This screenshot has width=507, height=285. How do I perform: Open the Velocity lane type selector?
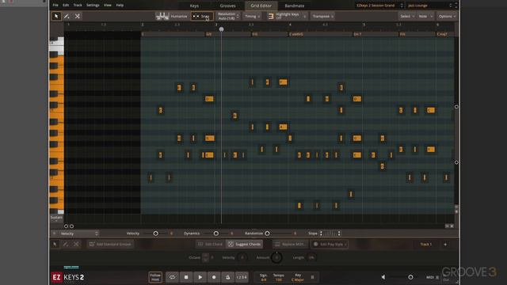(x=78, y=234)
